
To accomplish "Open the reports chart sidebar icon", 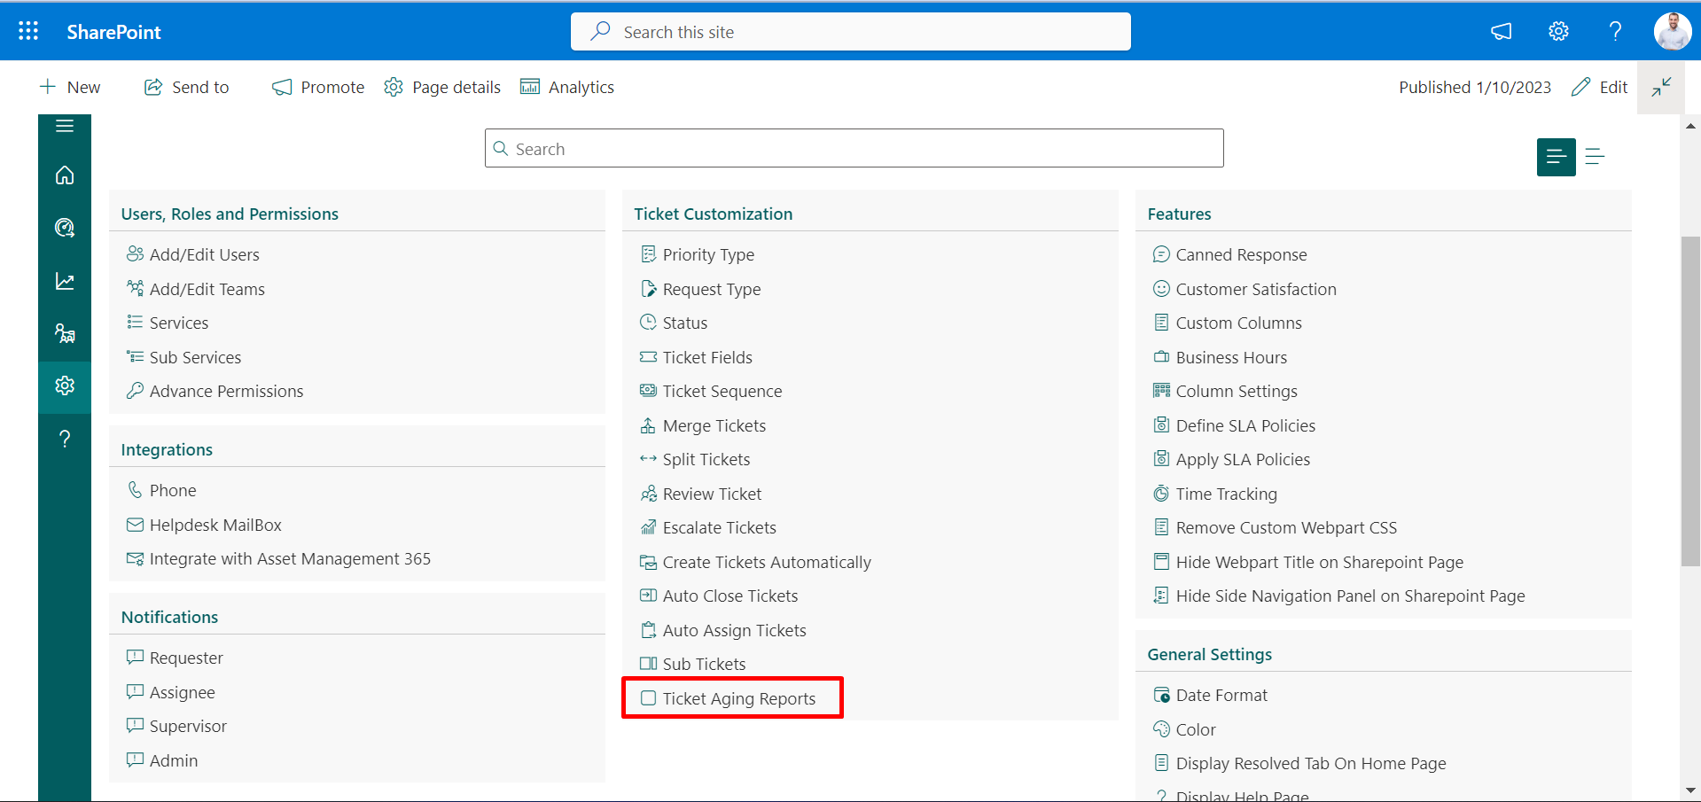I will coord(65,281).
